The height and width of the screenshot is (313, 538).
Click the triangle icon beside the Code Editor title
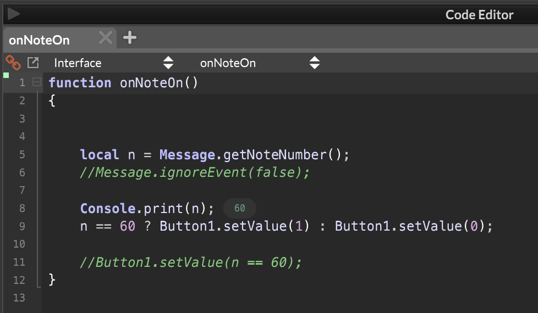14,14
